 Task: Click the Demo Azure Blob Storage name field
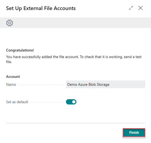pos(105,84)
